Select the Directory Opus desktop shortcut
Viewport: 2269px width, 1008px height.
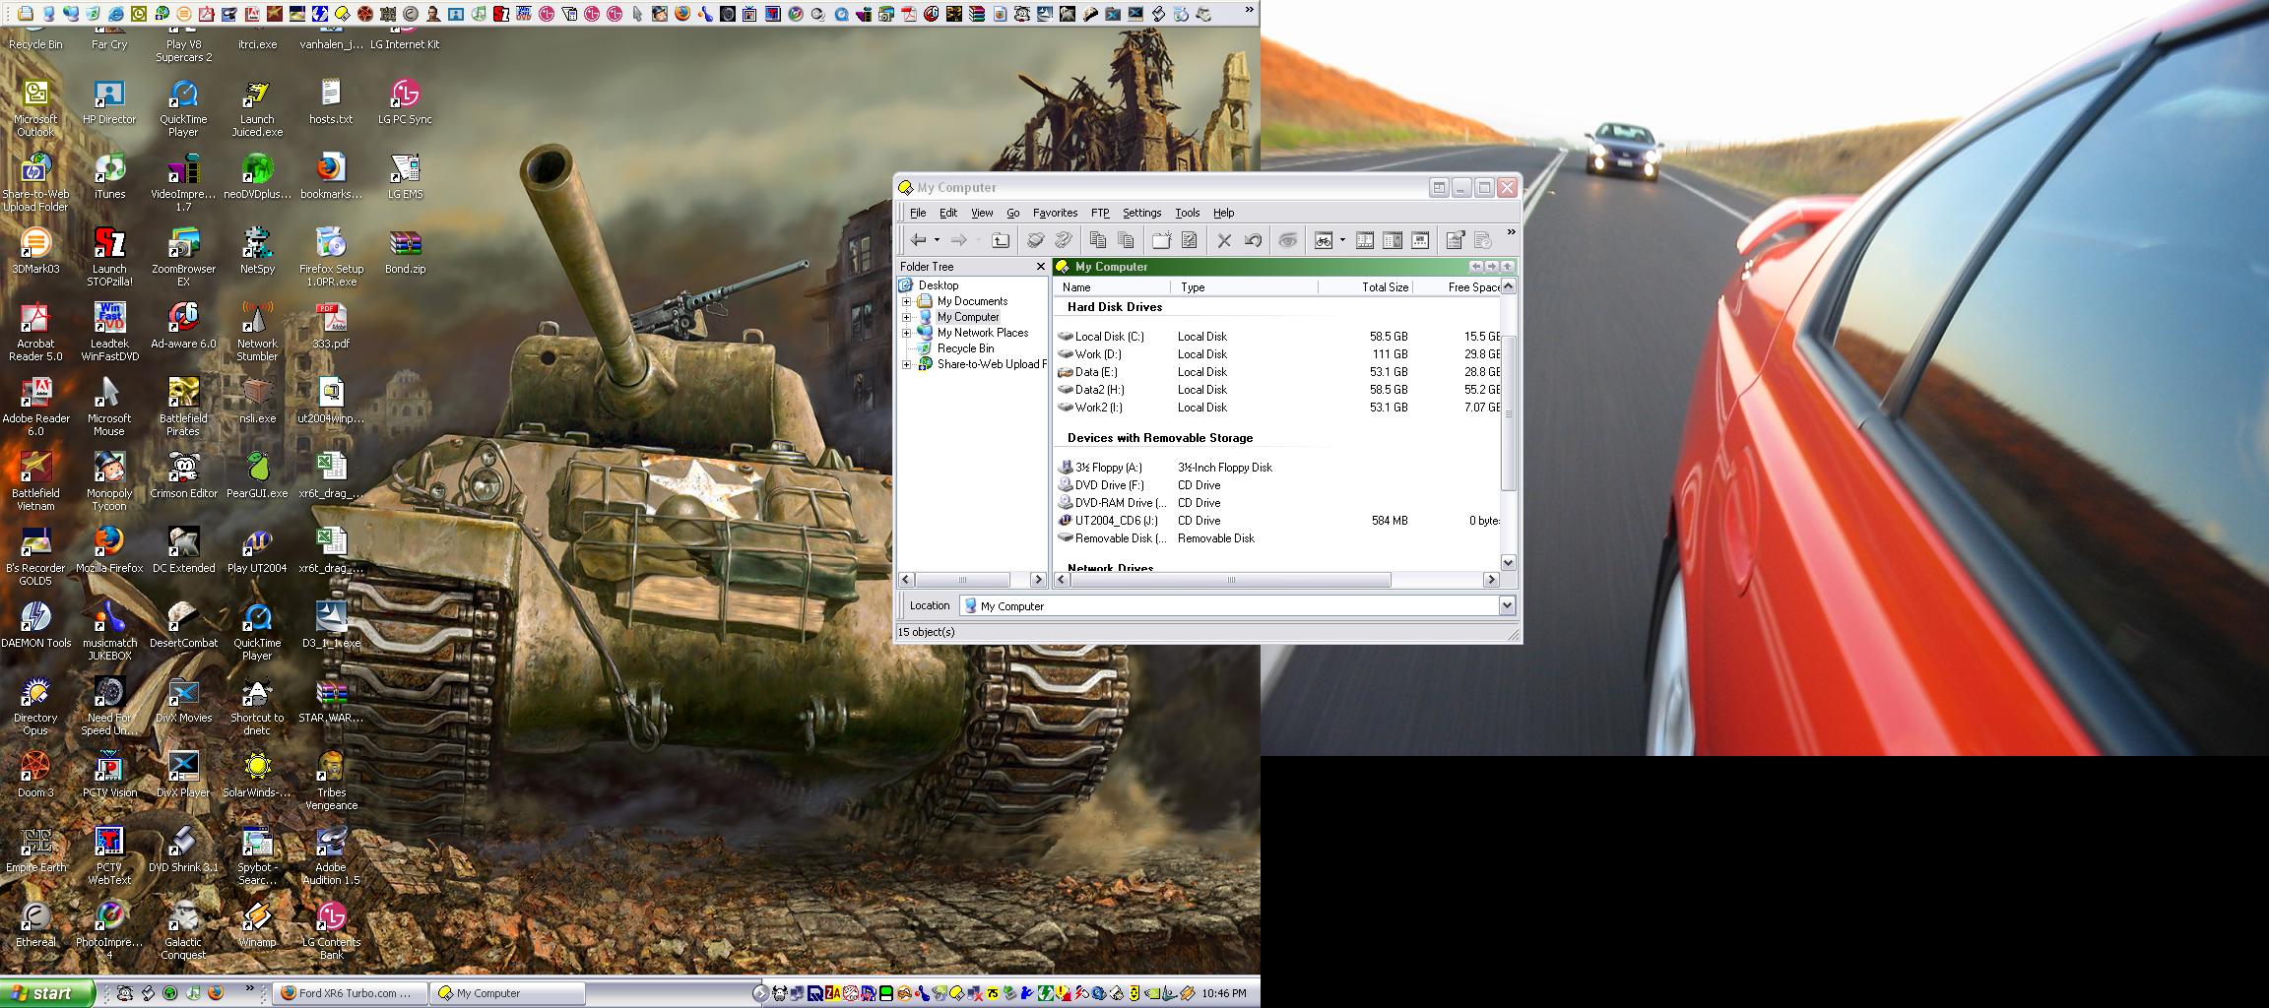coord(35,706)
